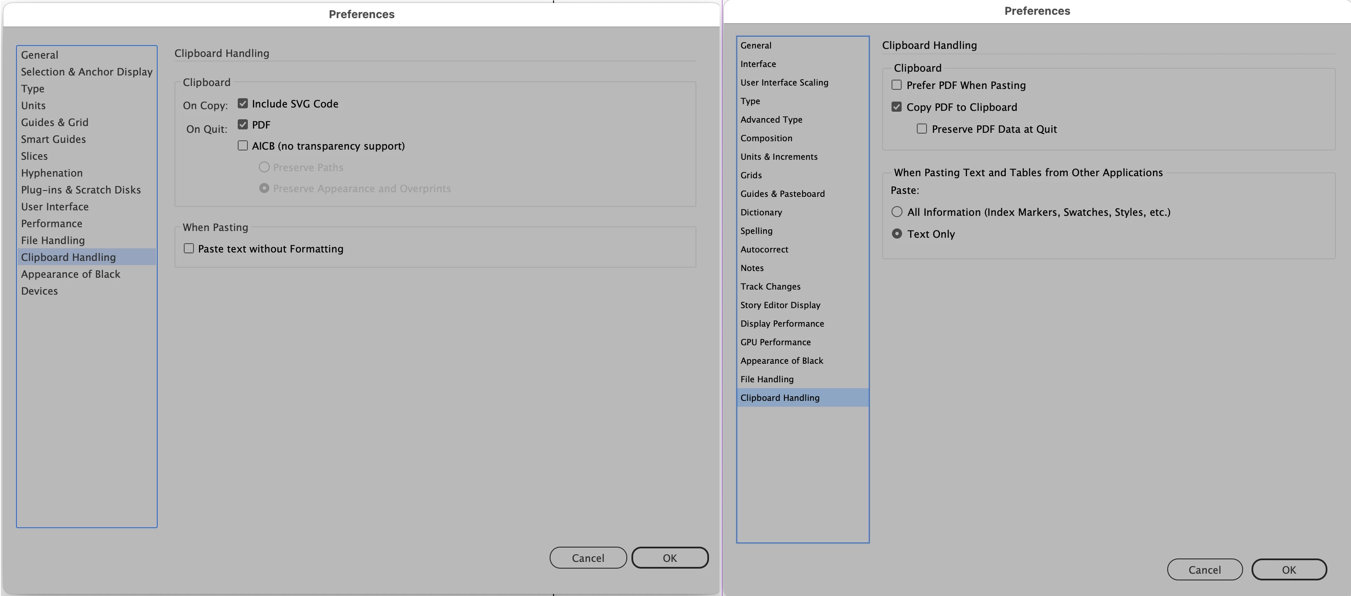1351x596 pixels.
Task: Select All Information paste radio option
Action: click(x=897, y=212)
